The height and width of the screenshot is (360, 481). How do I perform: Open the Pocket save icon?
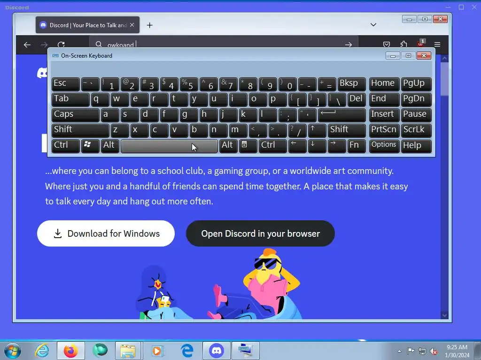click(387, 45)
